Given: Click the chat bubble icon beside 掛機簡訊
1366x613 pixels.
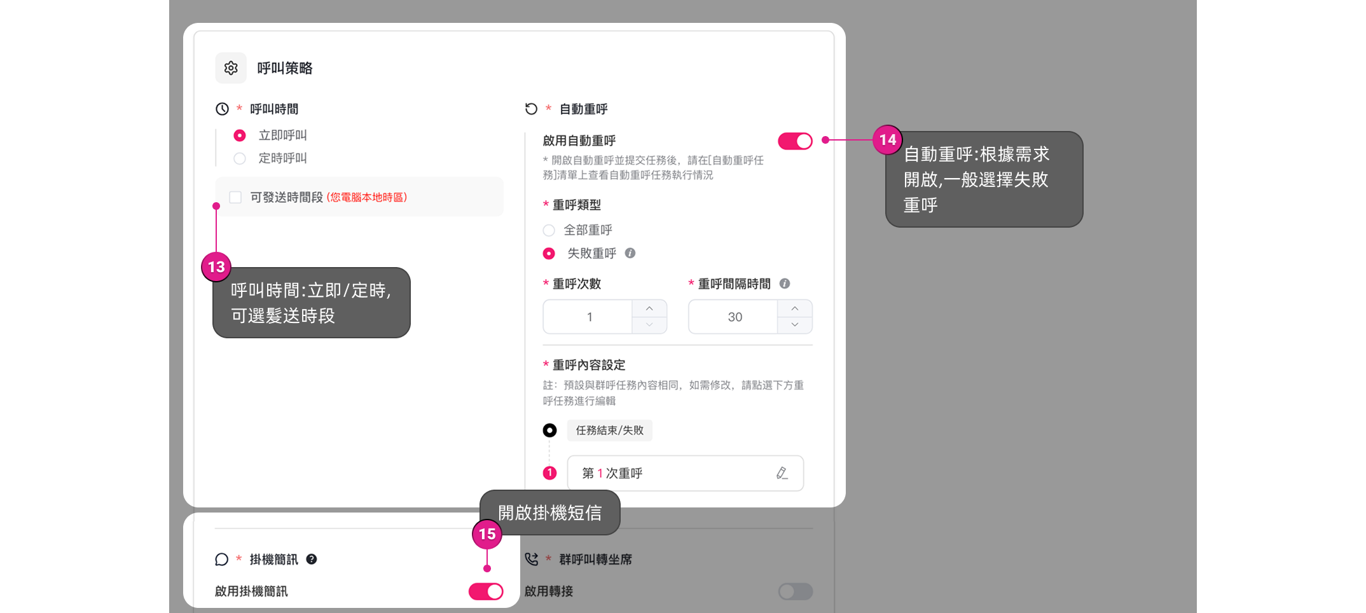Looking at the screenshot, I should tap(221, 559).
